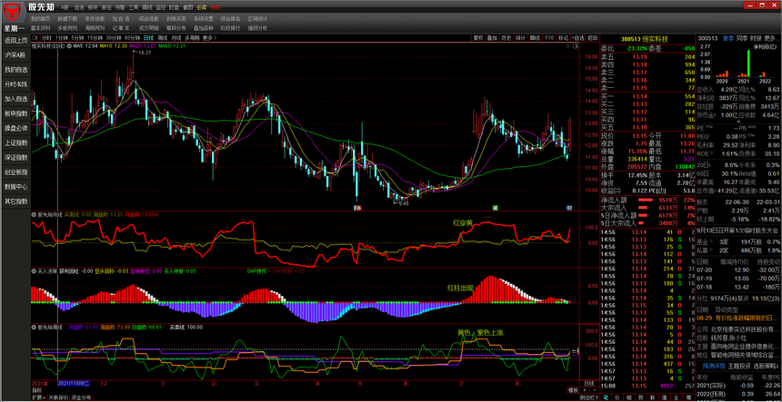Click the minus zoom button at chart bottom
The image size is (782, 402).
593,390
